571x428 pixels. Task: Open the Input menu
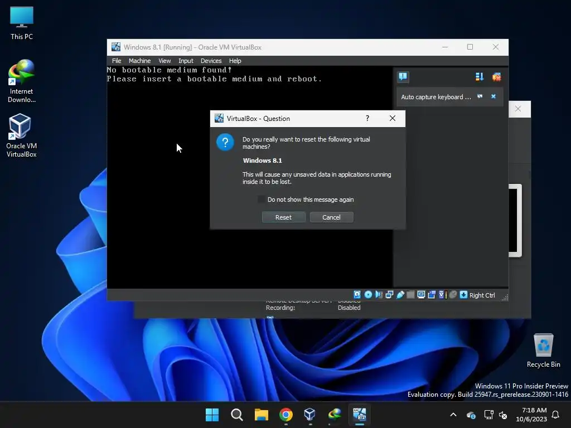pyautogui.click(x=186, y=61)
